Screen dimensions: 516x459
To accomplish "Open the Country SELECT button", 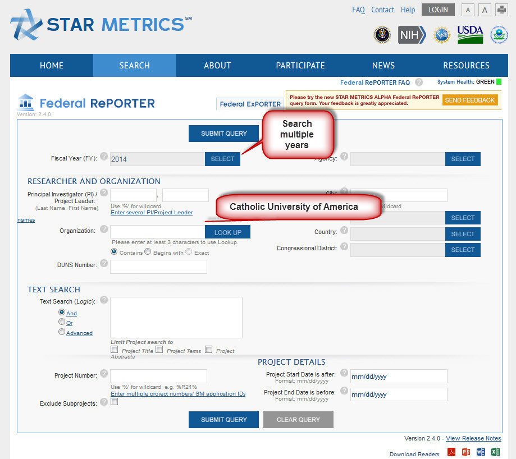I will (463, 234).
